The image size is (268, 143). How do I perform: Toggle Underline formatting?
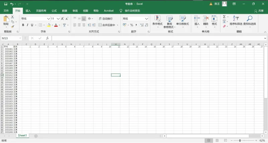click(x=32, y=25)
